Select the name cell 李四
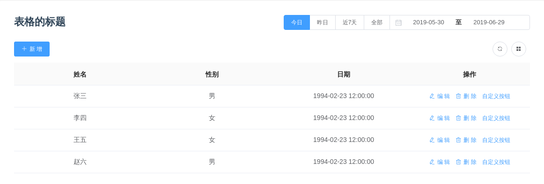Screen dimensions: 544x184 pyautogui.click(x=80, y=118)
